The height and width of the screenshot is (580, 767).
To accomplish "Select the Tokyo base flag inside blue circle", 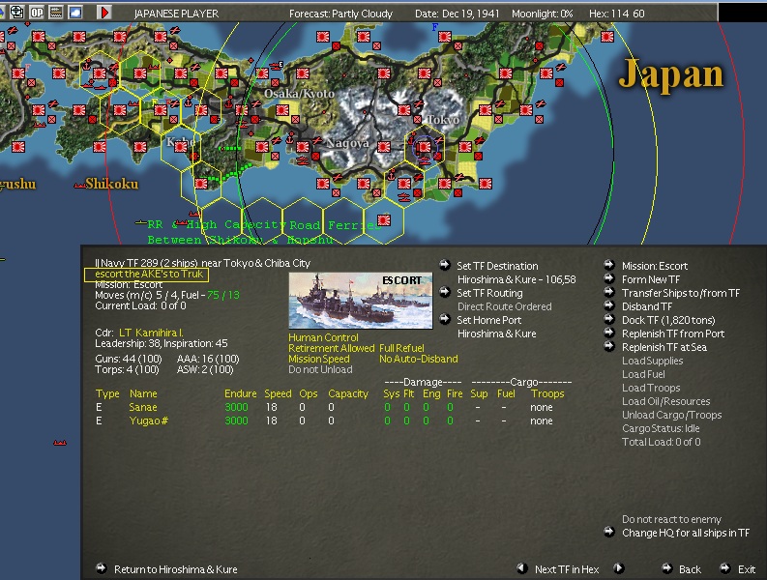I will [424, 147].
